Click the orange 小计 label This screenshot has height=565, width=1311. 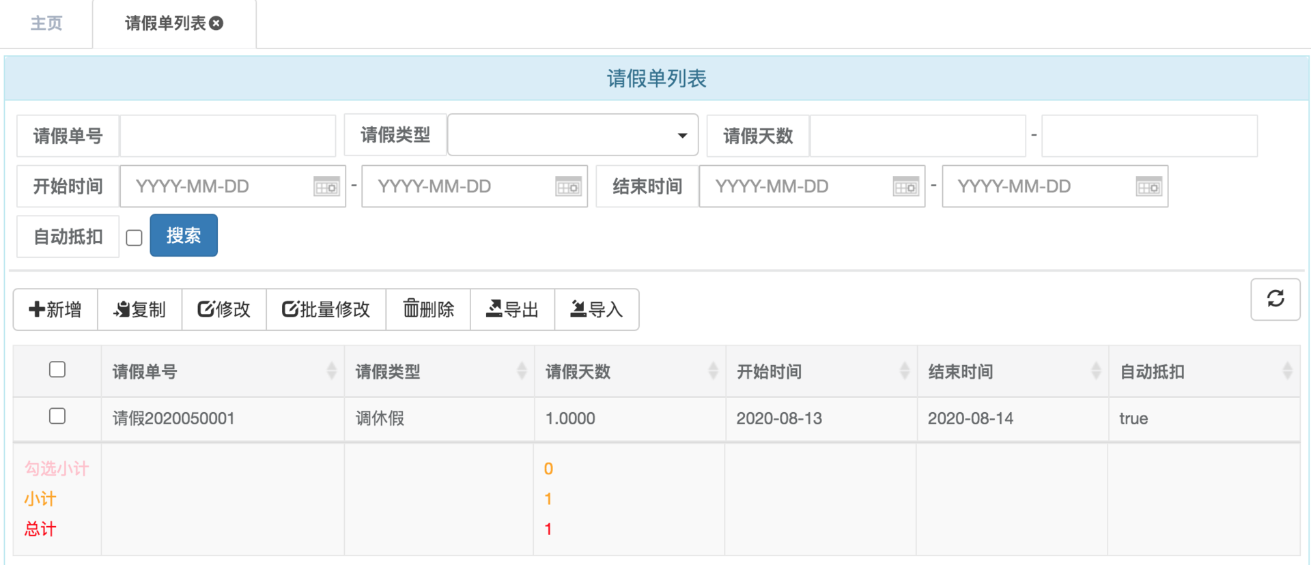[40, 499]
